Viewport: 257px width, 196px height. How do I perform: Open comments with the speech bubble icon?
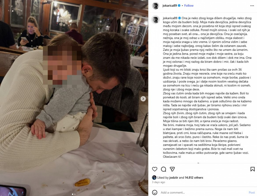point(163,169)
